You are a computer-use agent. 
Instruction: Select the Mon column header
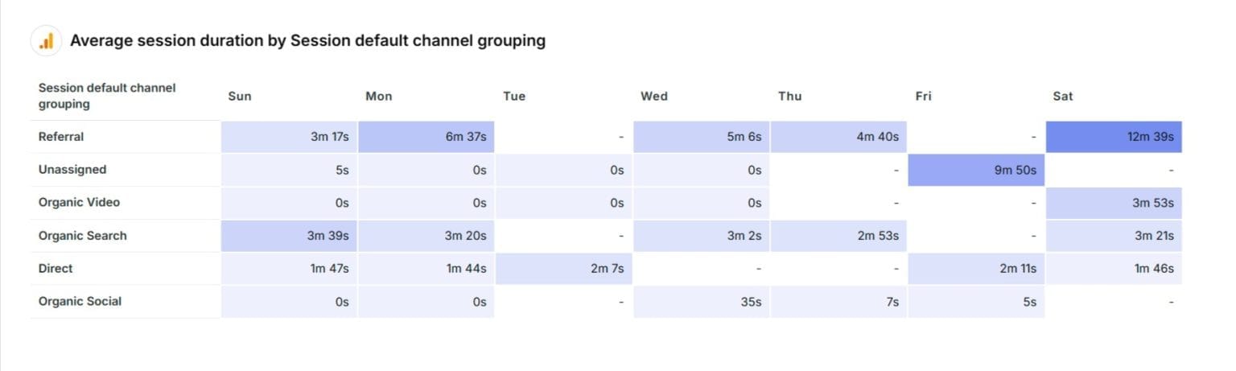tap(379, 97)
